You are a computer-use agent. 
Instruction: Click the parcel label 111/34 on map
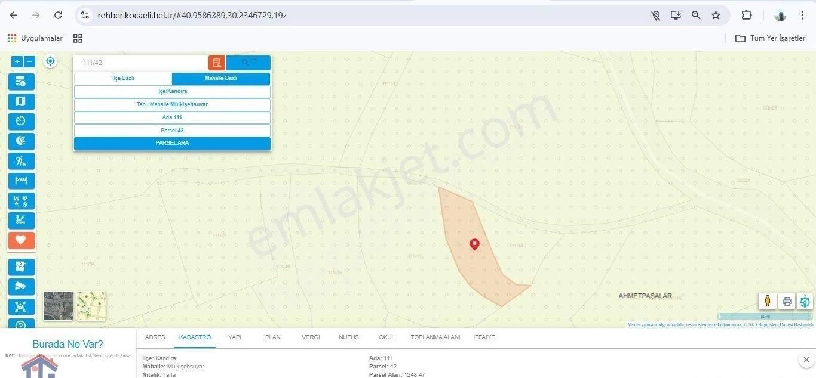coord(87,264)
